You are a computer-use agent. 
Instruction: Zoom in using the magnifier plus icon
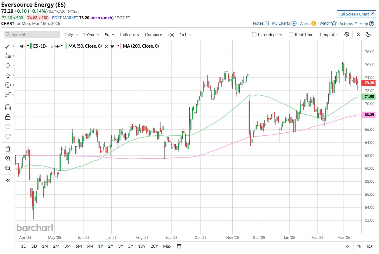8,158
